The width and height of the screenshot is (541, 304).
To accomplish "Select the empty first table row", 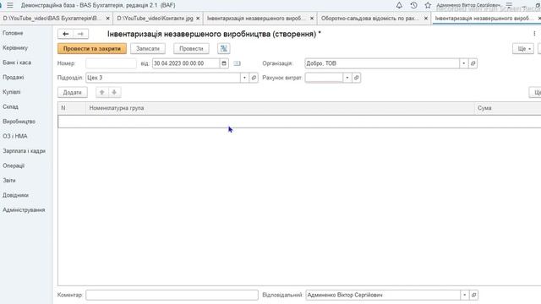I will coord(299,122).
